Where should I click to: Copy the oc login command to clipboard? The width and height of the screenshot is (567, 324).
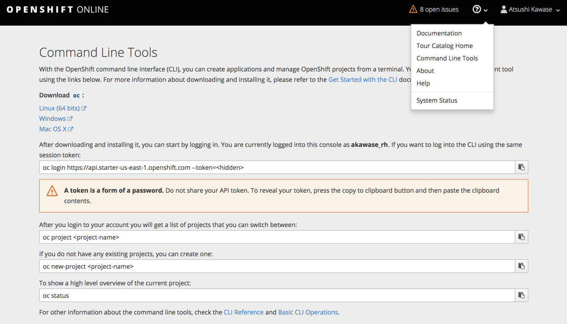(521, 167)
